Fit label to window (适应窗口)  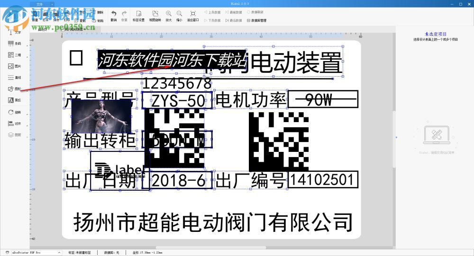click(193, 16)
